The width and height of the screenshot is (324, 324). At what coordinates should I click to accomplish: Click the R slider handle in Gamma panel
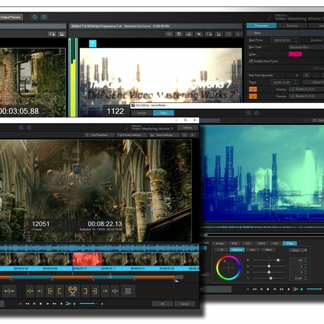[278, 260]
